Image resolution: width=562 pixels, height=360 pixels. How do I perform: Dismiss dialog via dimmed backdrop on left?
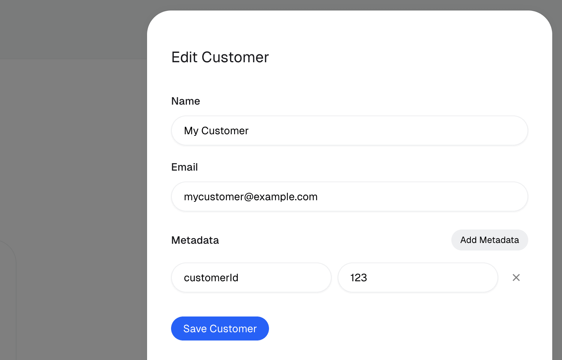click(75, 150)
